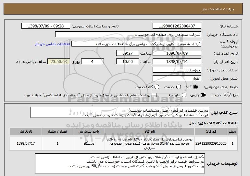Click the خوزستان delivery province field
The width and height of the screenshot is (250, 176).
click(177, 70)
